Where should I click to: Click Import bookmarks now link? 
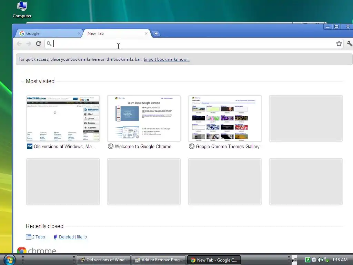coord(167,59)
